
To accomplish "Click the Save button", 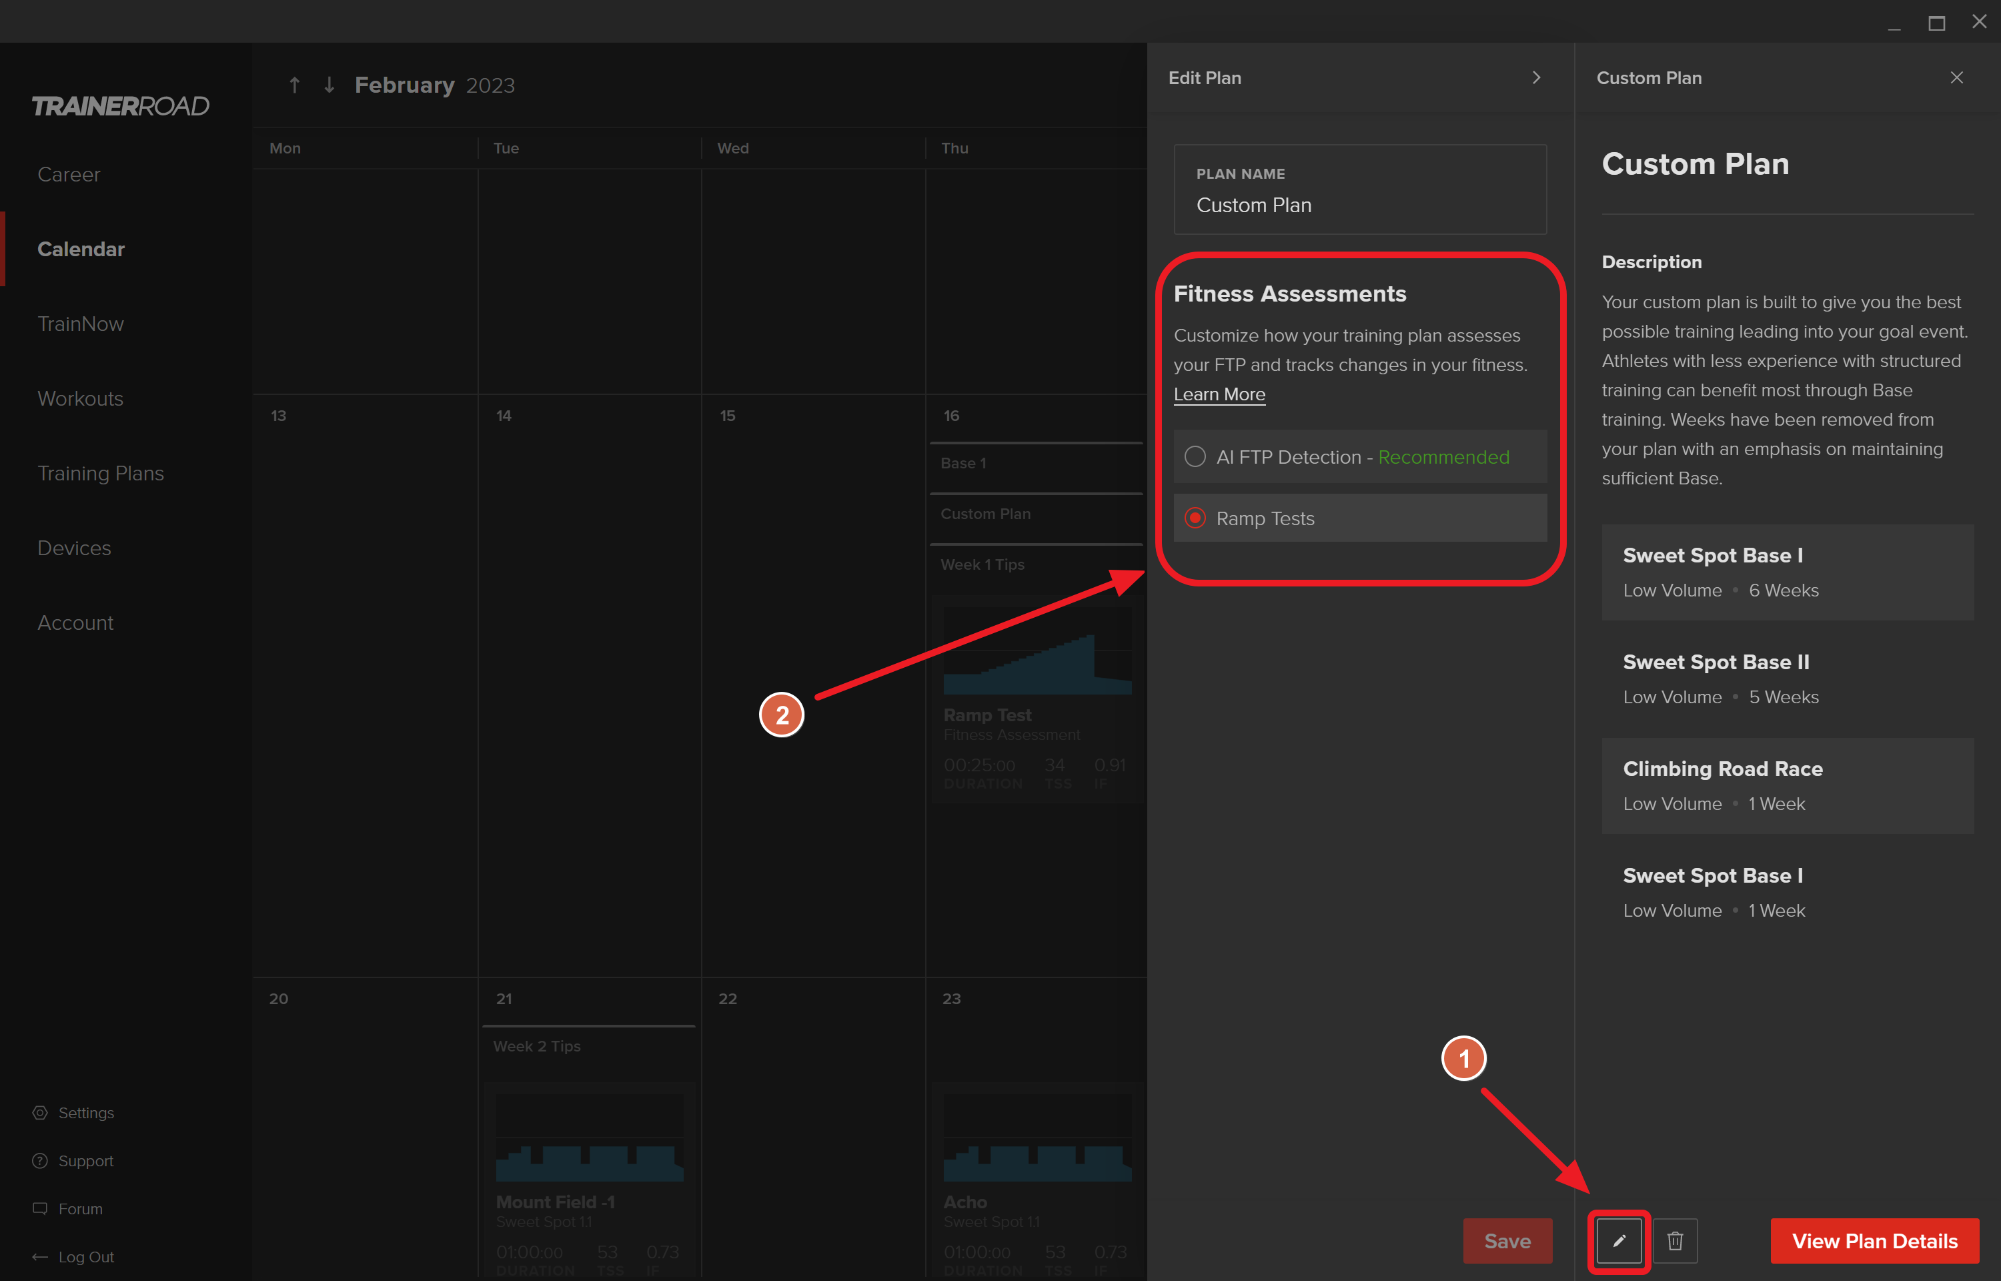I will pyautogui.click(x=1507, y=1240).
